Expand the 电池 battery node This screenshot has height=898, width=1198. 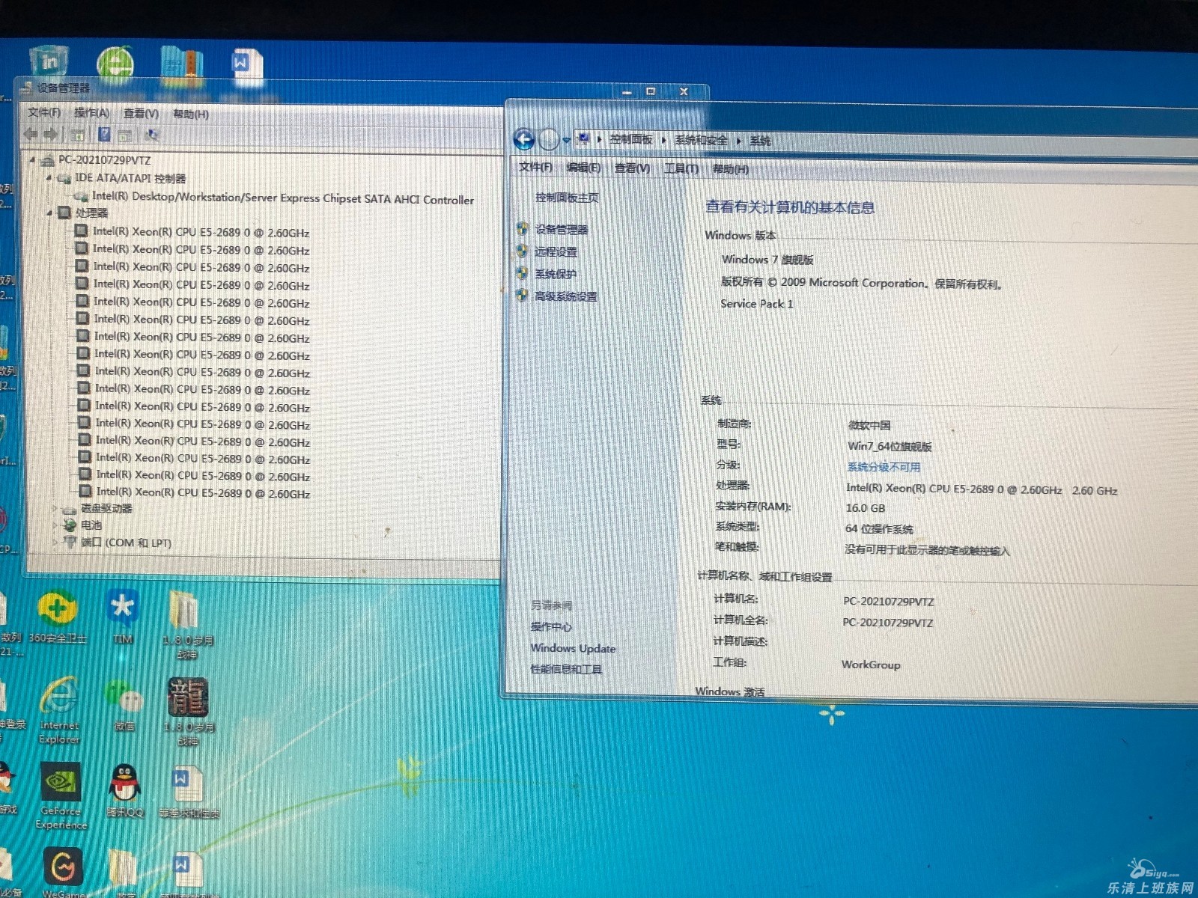pyautogui.click(x=55, y=525)
